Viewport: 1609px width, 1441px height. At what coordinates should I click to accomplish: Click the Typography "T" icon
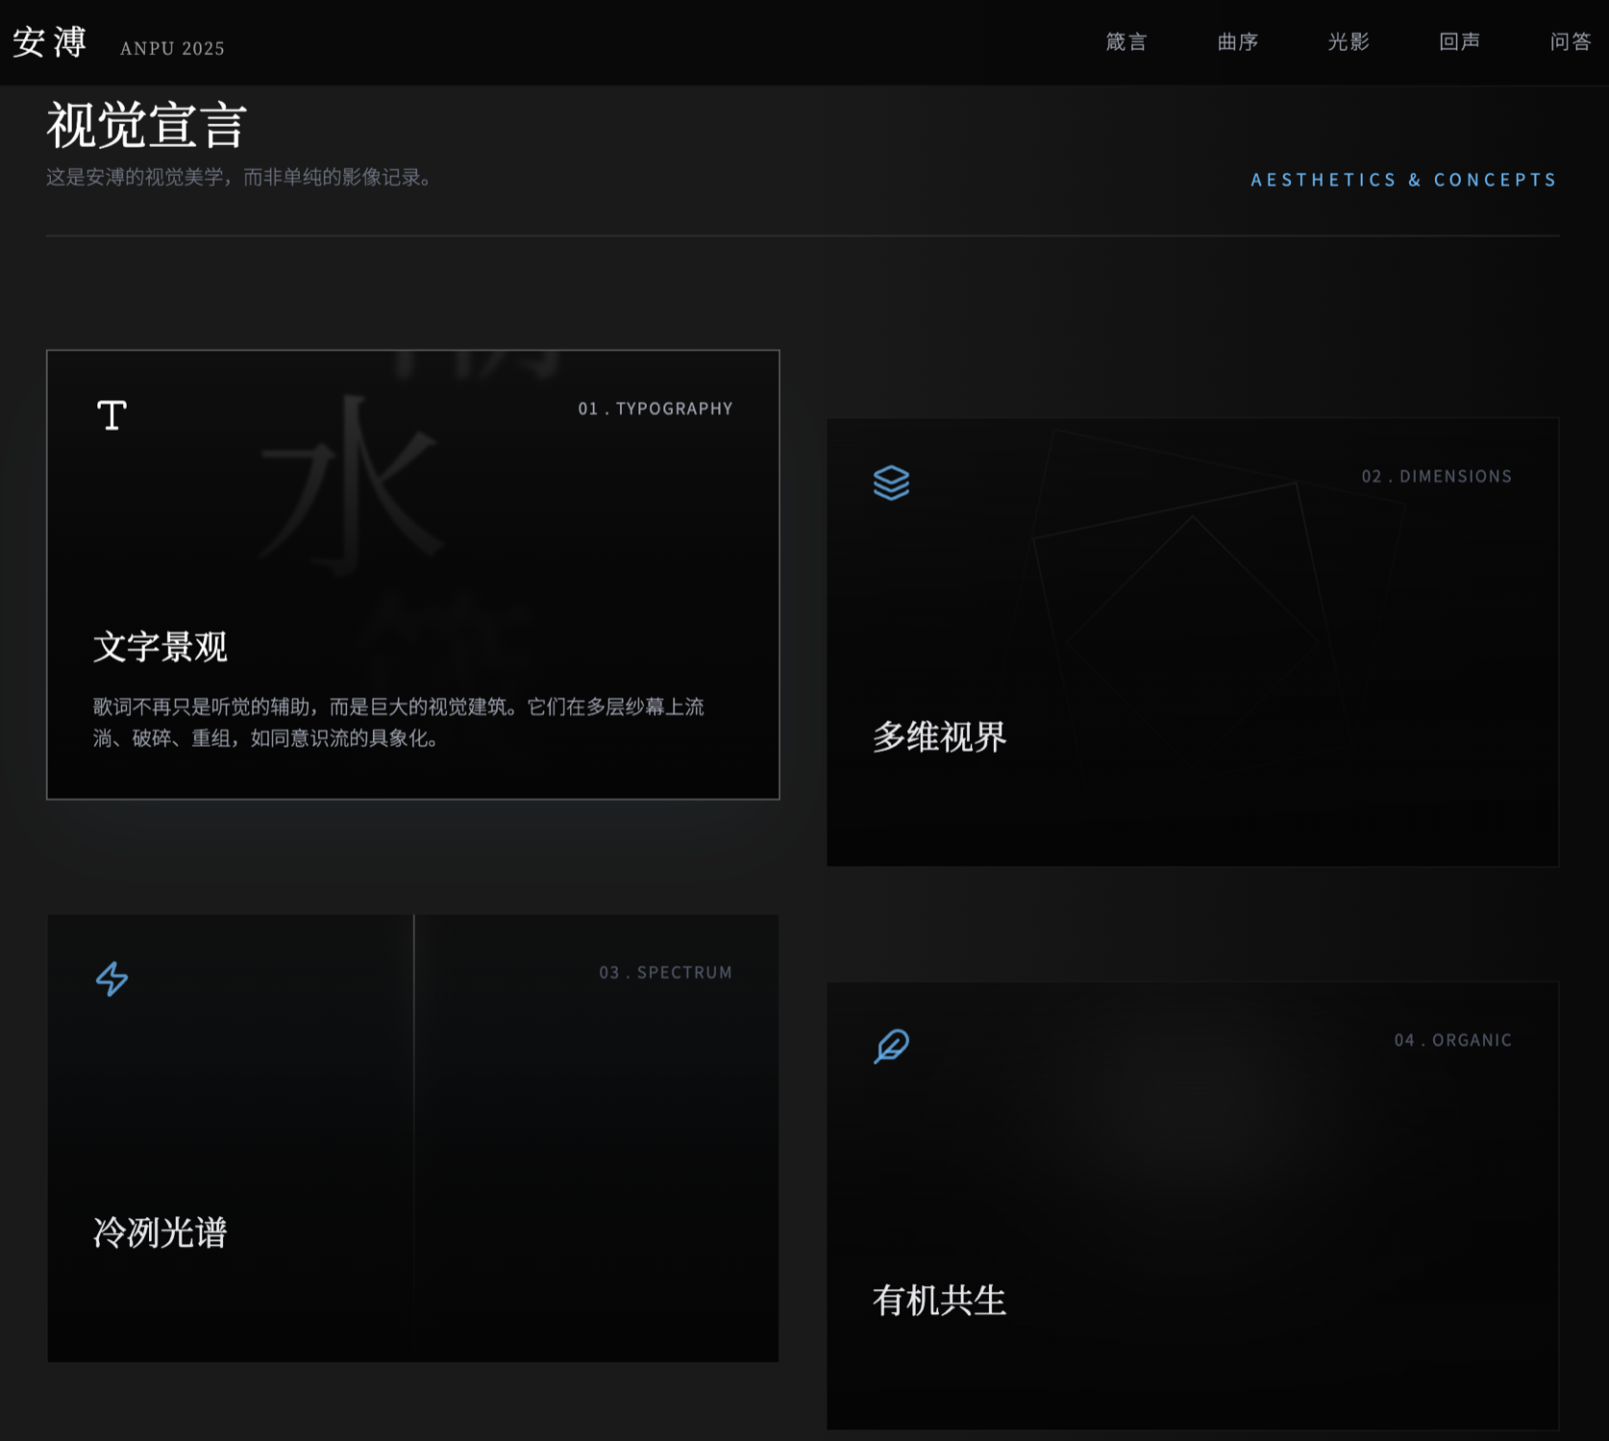coord(111,415)
